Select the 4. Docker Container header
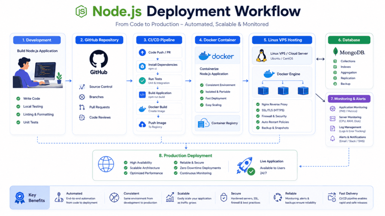This screenshot has width=385, height=216. 217,40
